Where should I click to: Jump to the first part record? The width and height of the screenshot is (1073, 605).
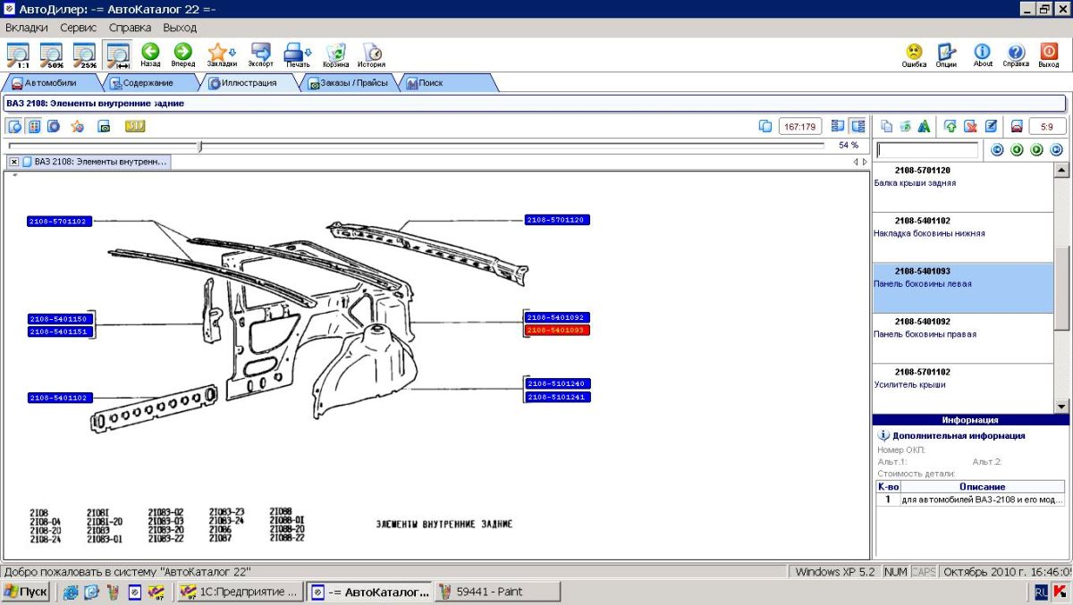(x=997, y=150)
